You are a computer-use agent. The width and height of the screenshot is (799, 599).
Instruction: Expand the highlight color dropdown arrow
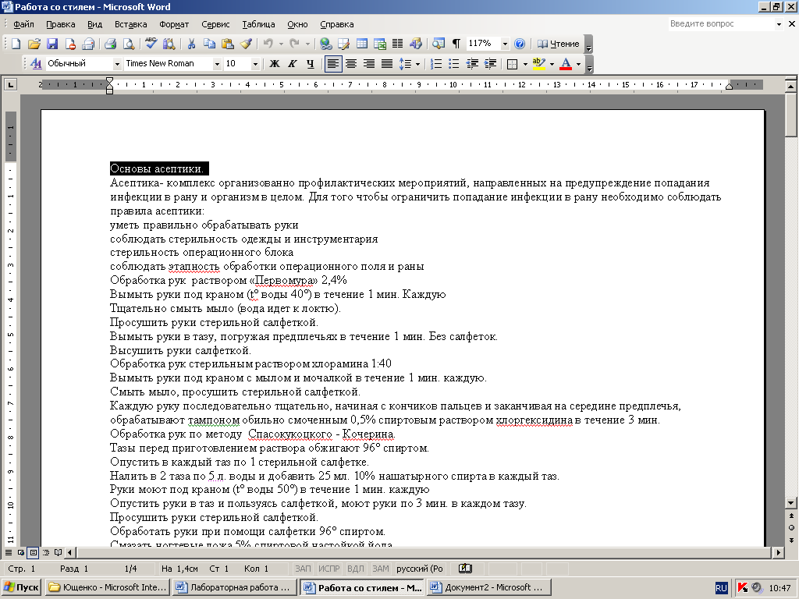(552, 64)
